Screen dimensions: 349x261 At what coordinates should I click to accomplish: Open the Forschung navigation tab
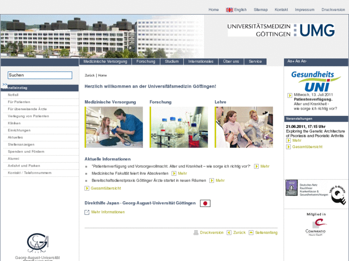point(146,61)
